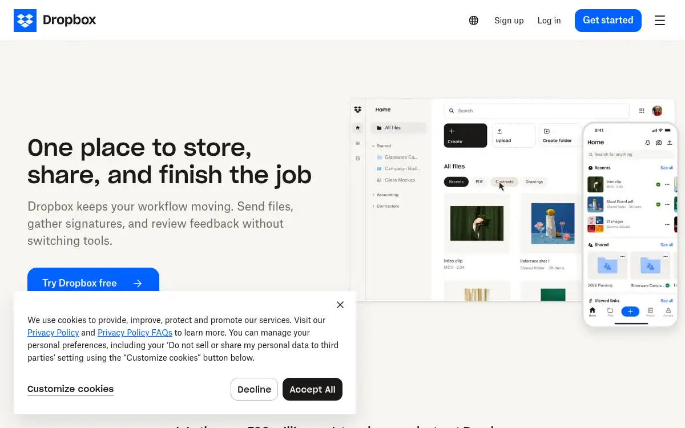Open the three-dot menu for the phone Intro clip
This screenshot has height=428, width=685.
pos(667,184)
